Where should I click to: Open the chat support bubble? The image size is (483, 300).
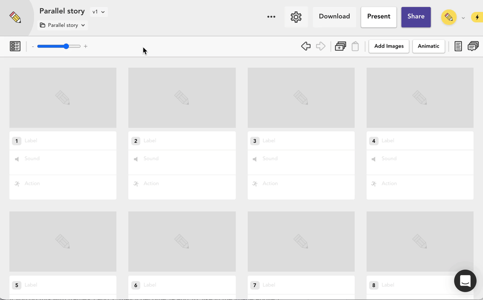point(465,280)
